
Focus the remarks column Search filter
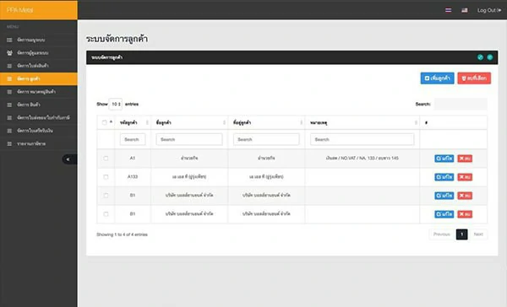coord(363,139)
